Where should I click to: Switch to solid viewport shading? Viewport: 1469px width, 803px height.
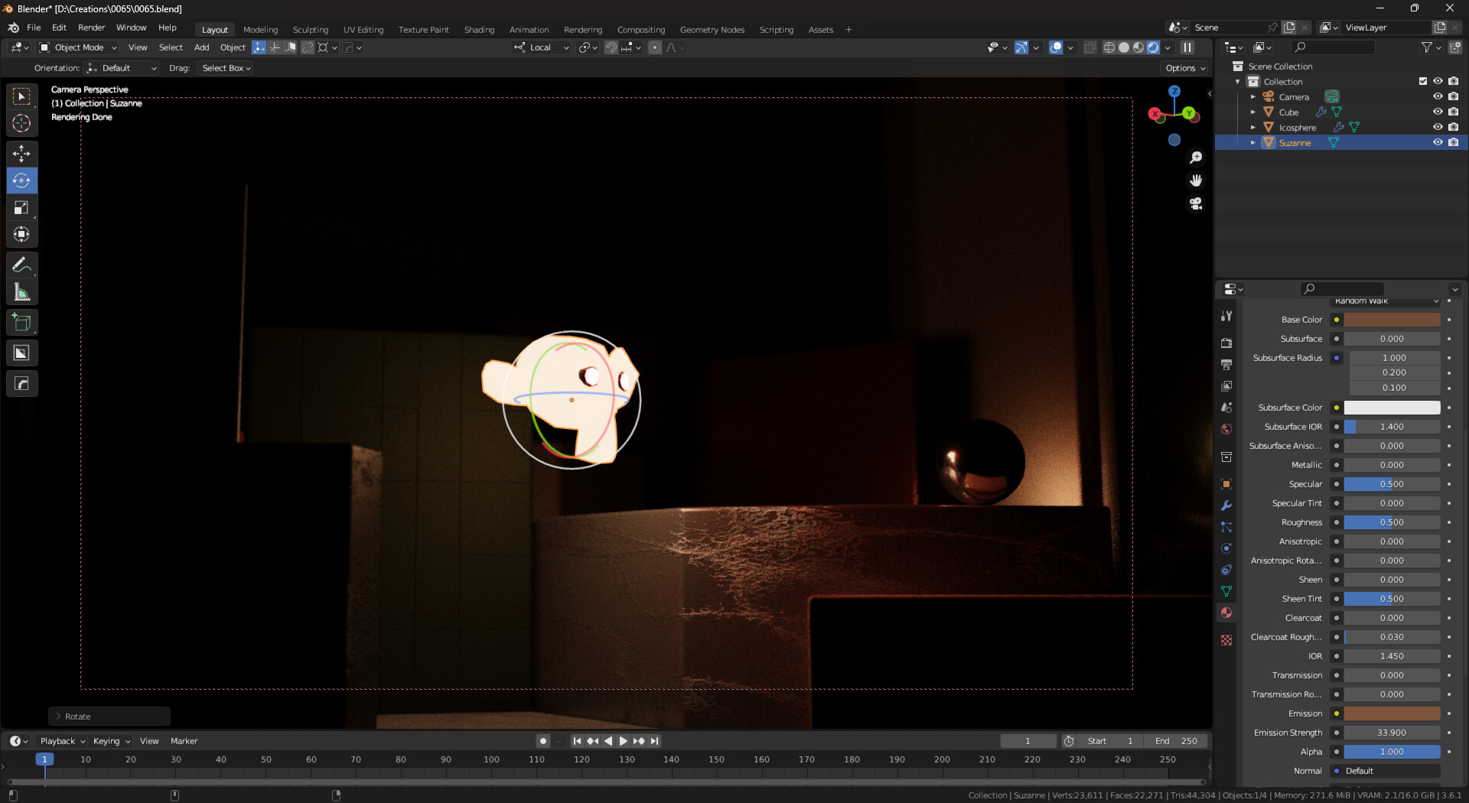click(x=1124, y=47)
